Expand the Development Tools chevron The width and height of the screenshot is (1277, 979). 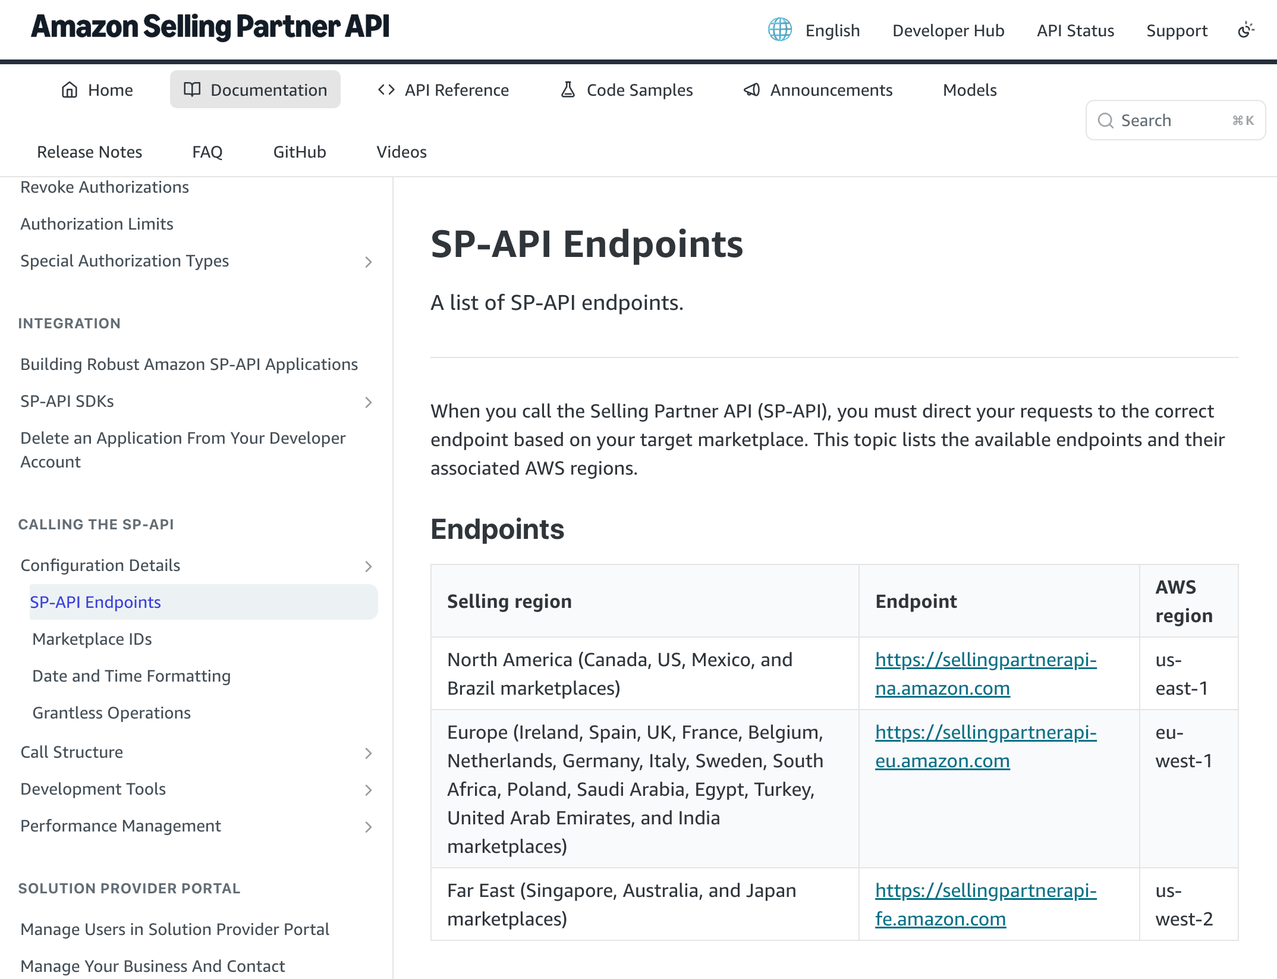click(x=369, y=790)
